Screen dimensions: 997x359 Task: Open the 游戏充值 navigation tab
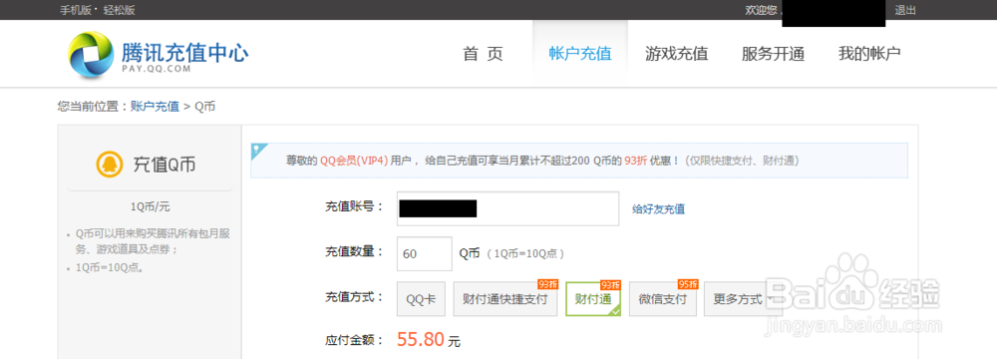click(x=677, y=54)
